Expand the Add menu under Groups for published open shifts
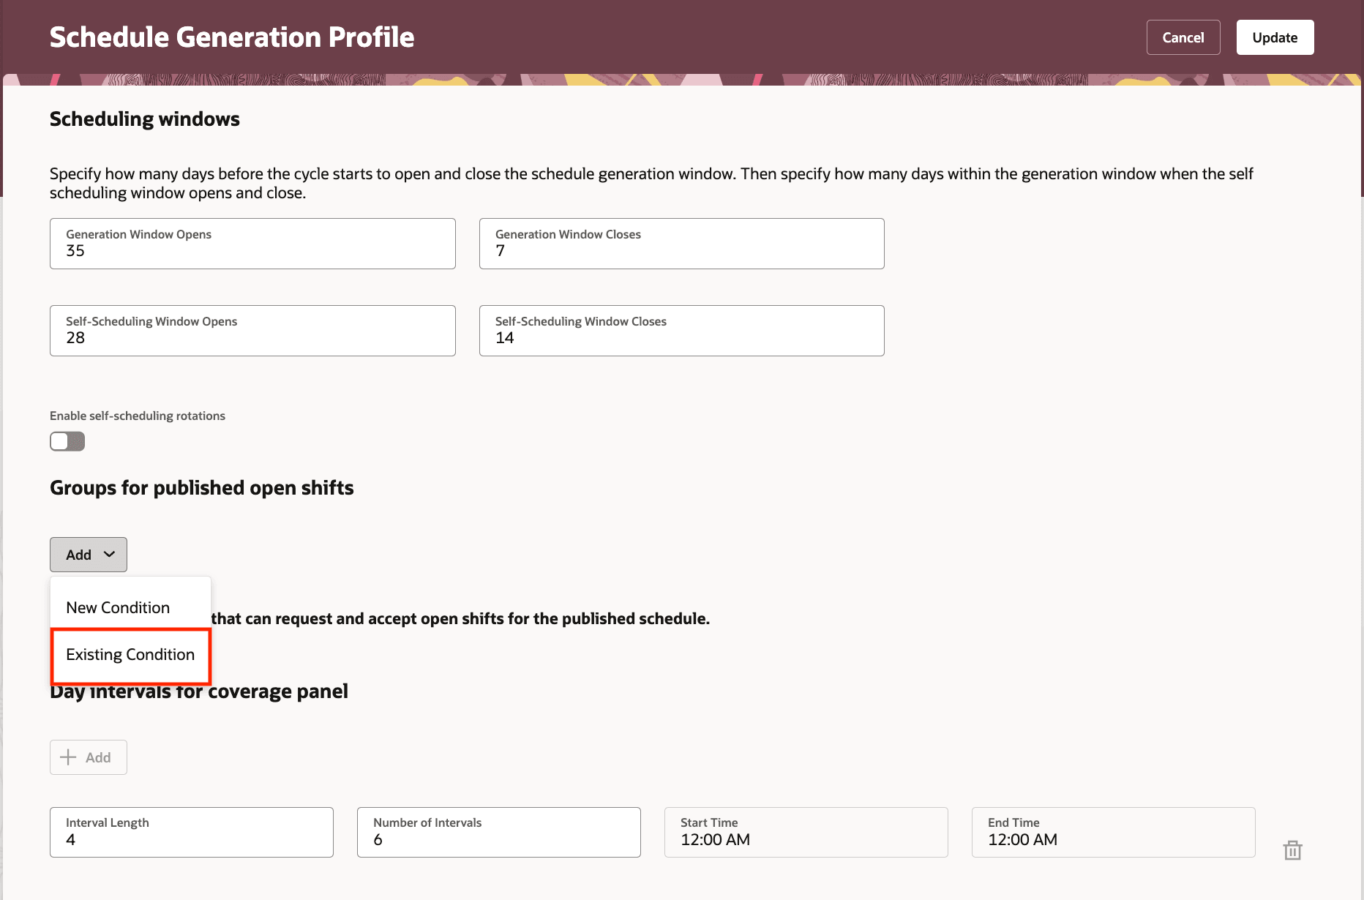This screenshot has width=1364, height=900. coord(88,555)
